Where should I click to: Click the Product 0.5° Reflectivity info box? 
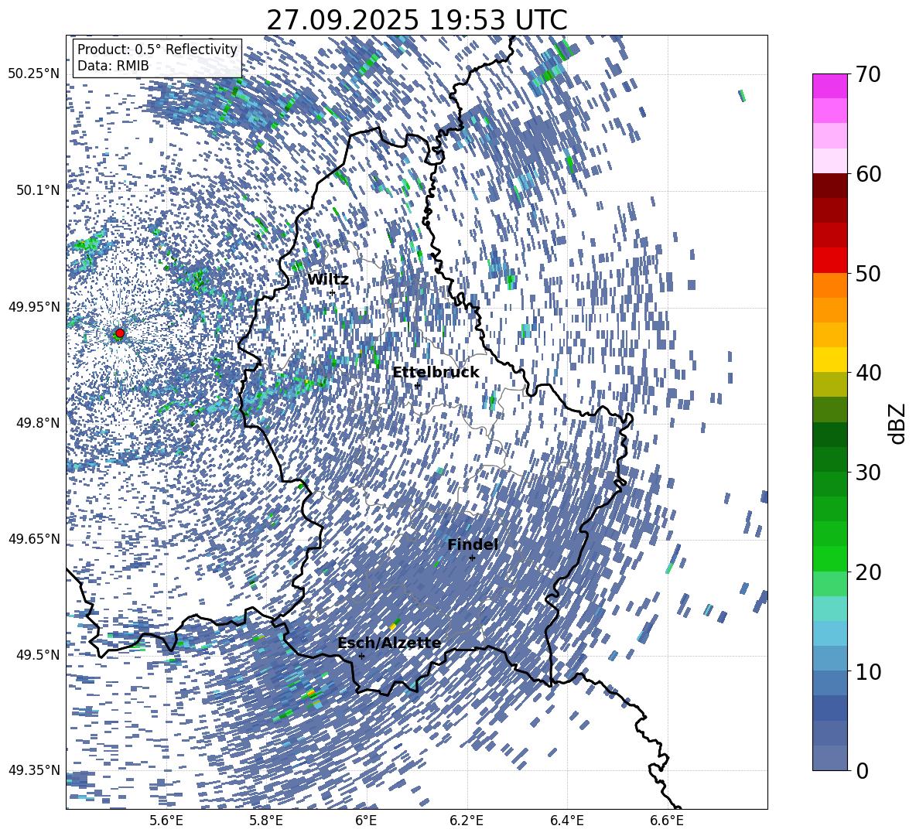click(x=157, y=58)
